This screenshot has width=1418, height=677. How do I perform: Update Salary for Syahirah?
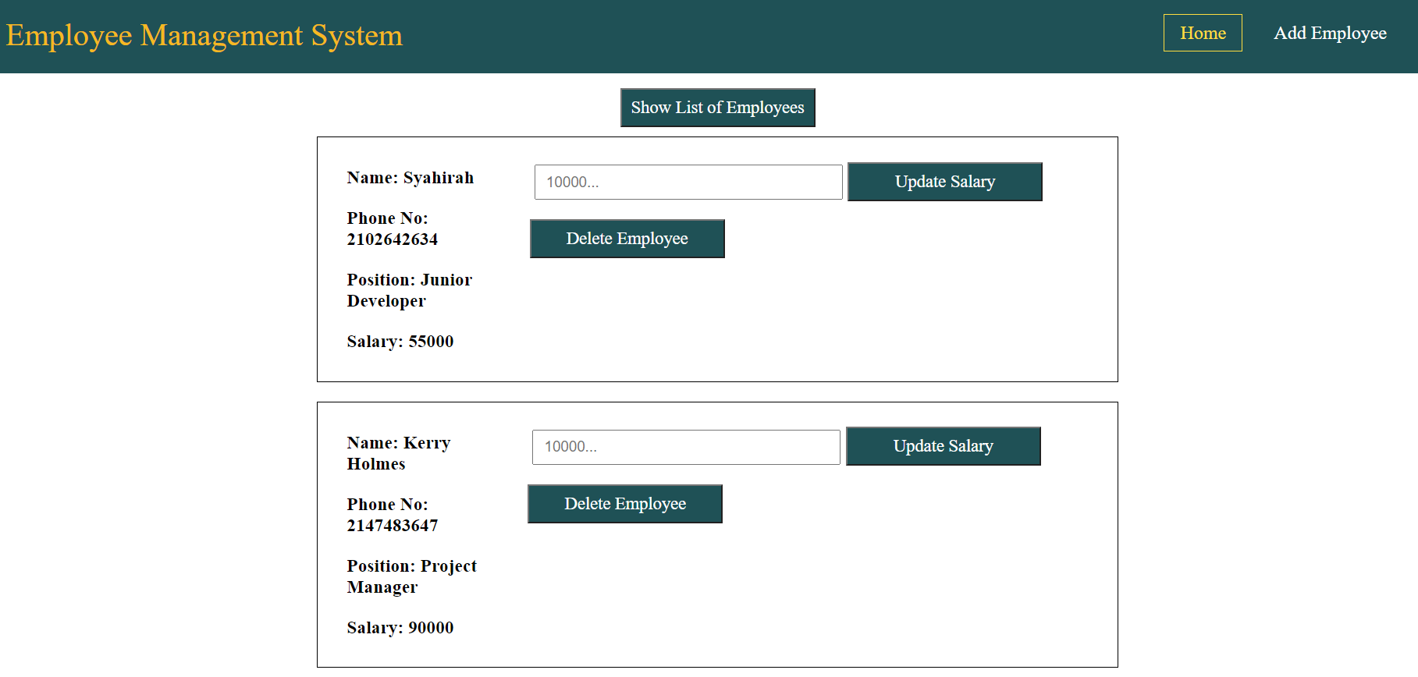coord(944,182)
